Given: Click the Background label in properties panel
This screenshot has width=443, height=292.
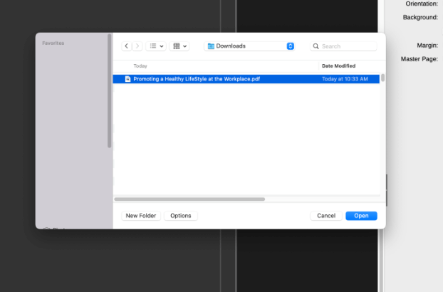Looking at the screenshot, I should [420, 17].
